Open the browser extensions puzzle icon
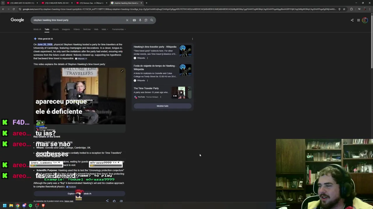Screen dimensions: 373x209 point(351,9)
